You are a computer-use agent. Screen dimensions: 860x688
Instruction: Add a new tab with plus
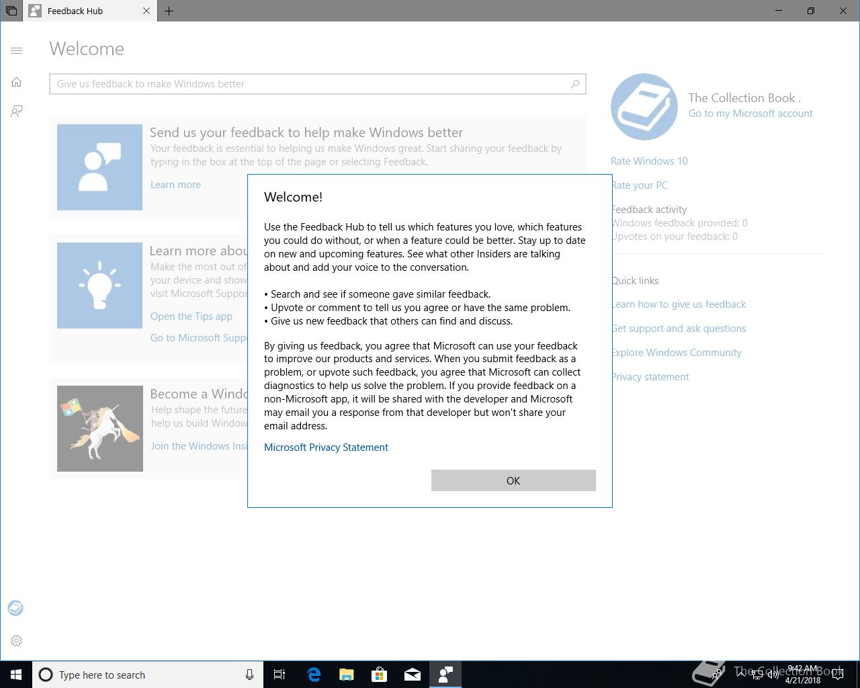coord(169,11)
